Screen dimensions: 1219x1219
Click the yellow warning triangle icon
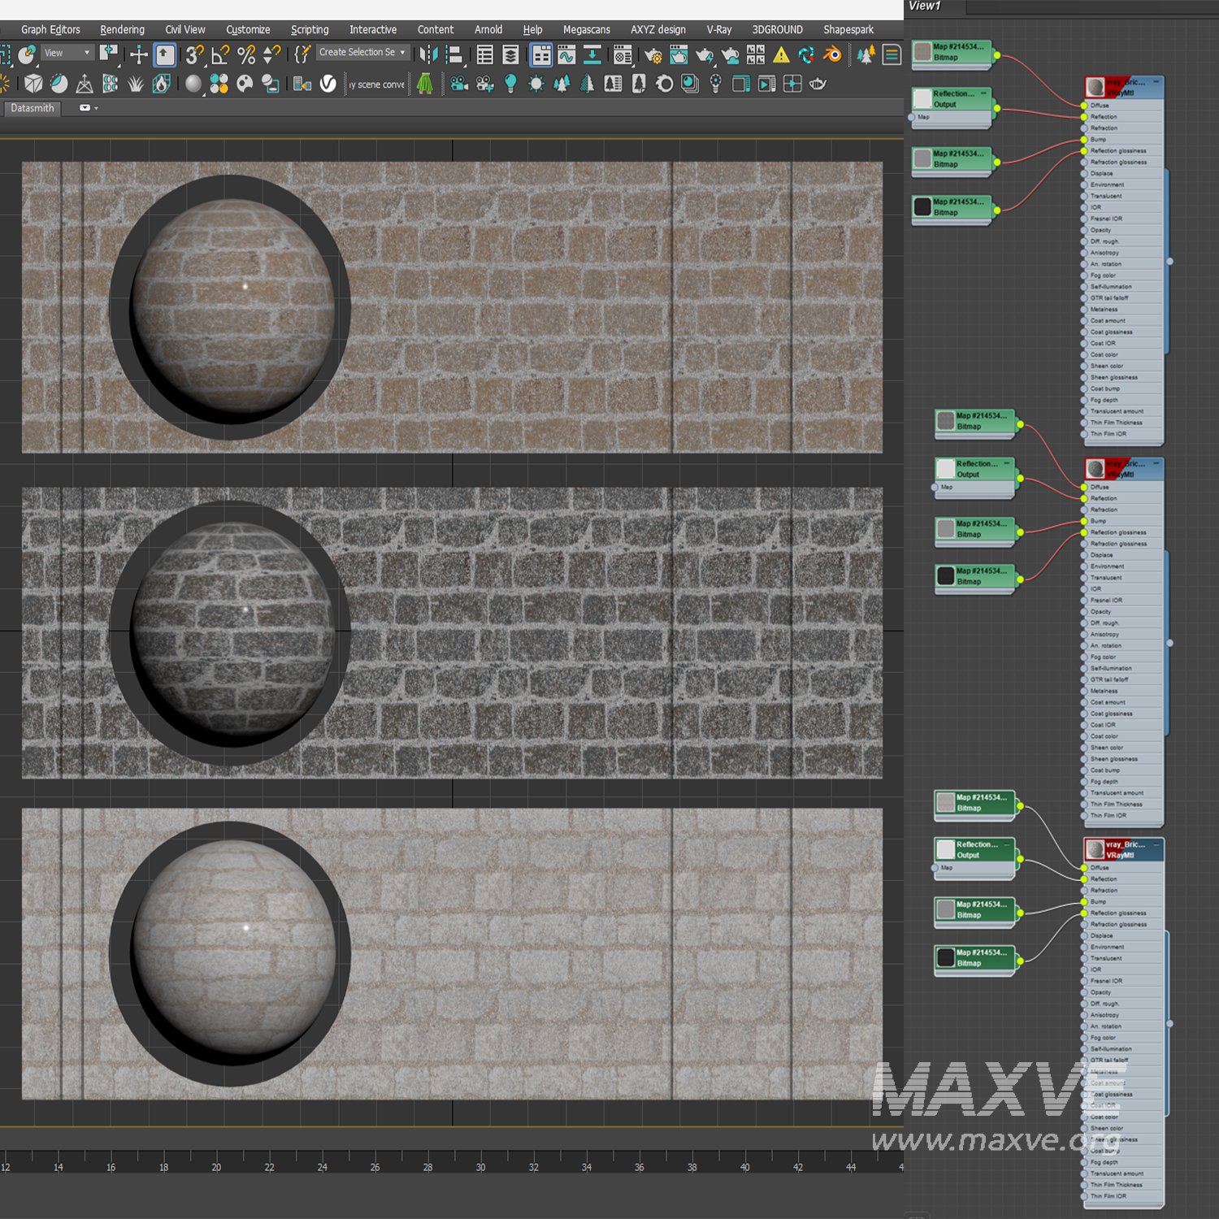781,54
